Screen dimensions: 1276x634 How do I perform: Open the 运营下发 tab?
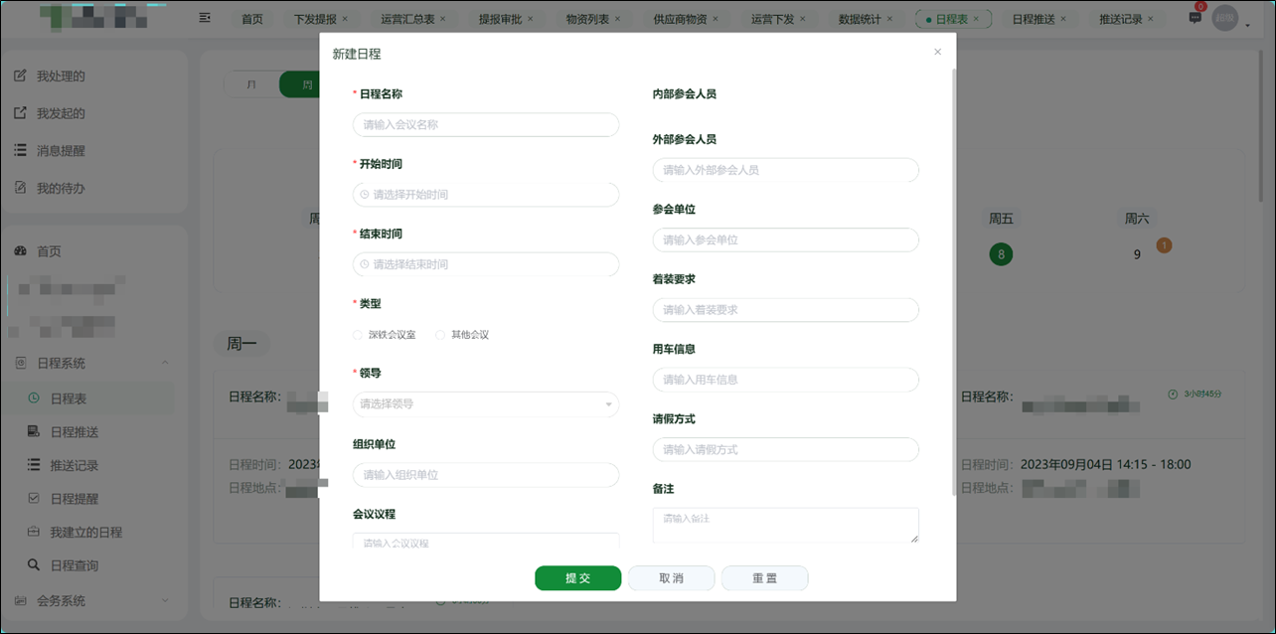(x=772, y=17)
